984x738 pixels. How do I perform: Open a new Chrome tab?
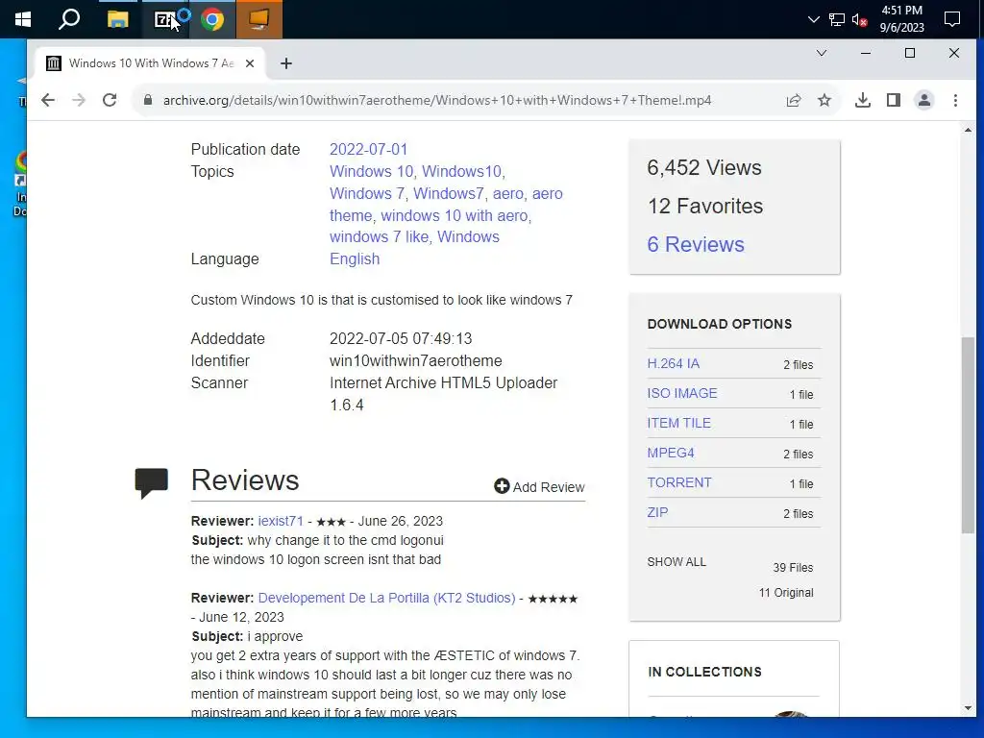286,63
